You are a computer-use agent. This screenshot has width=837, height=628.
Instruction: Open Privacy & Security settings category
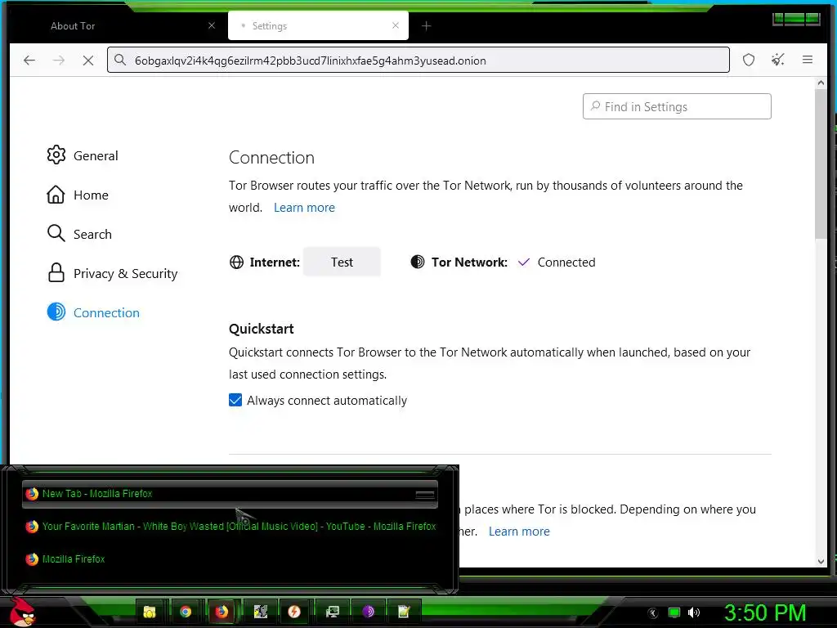pos(112,273)
